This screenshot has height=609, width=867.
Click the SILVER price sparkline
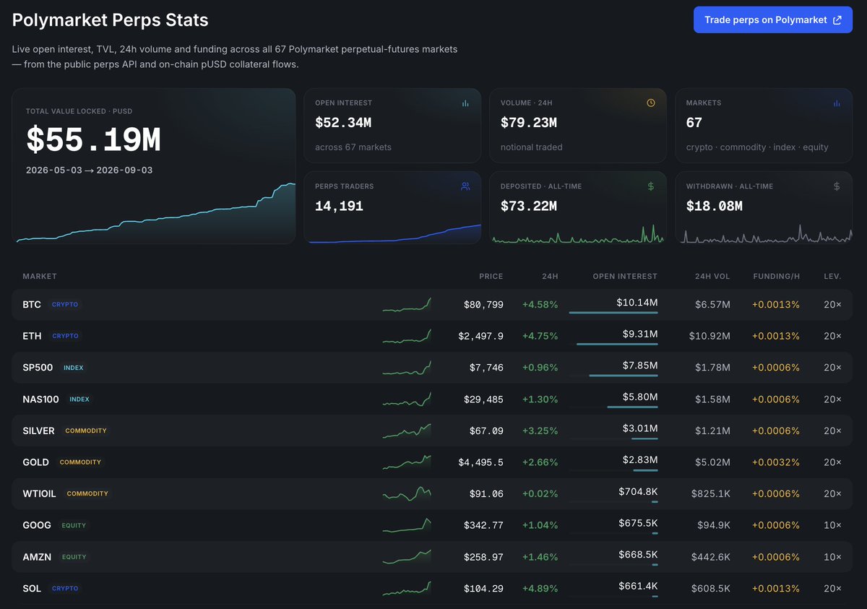coord(407,431)
